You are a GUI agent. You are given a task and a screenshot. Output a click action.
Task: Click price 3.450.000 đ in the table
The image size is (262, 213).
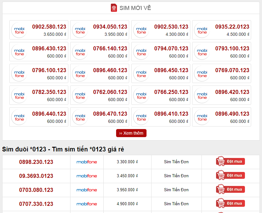[127, 176]
